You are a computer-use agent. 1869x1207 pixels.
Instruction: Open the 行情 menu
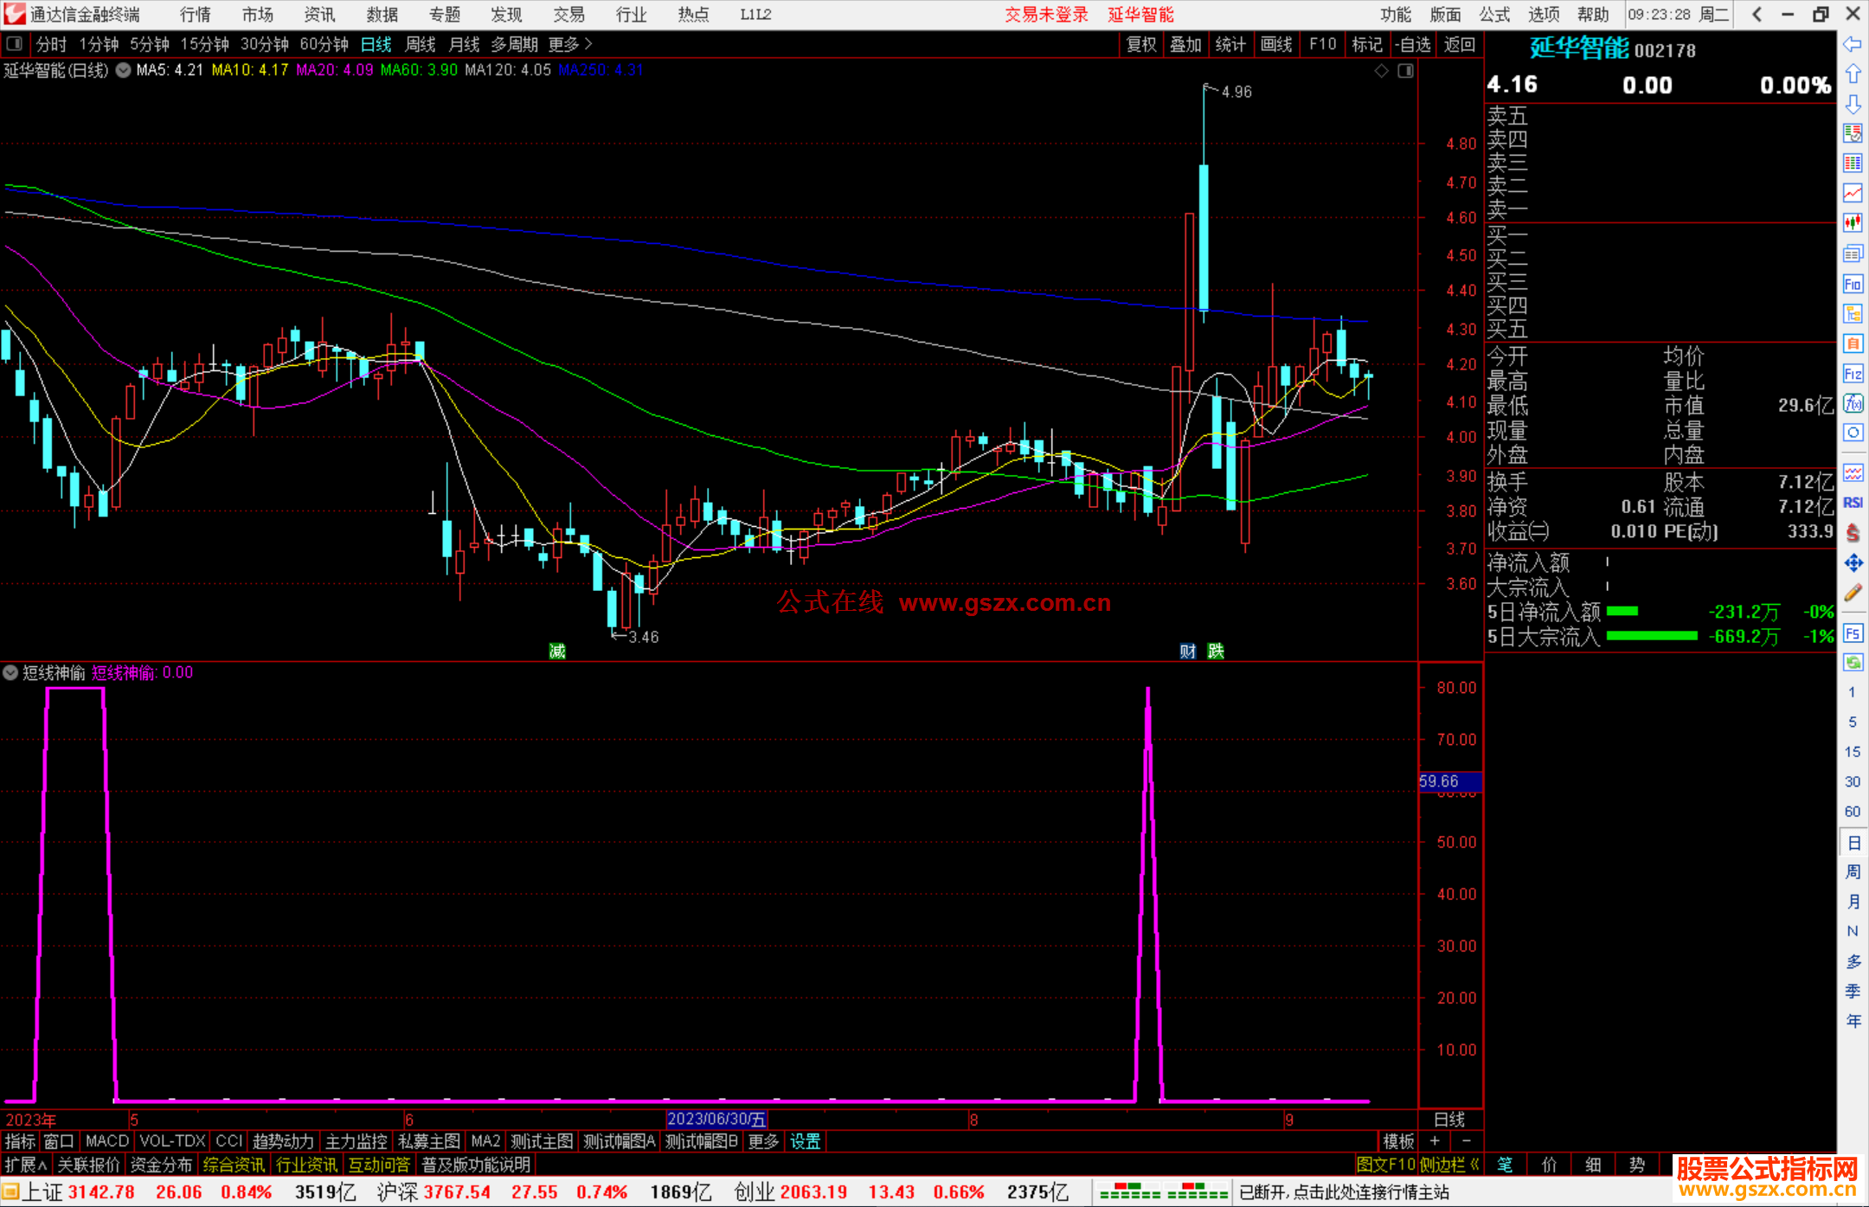[195, 15]
